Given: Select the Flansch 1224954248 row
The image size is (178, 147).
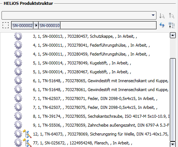Looking at the screenshot, I should (82, 143).
